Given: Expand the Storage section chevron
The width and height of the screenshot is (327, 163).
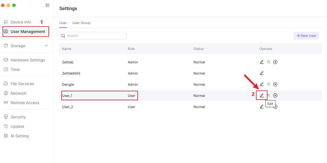Looking at the screenshot, I should pyautogui.click(x=46, y=46).
